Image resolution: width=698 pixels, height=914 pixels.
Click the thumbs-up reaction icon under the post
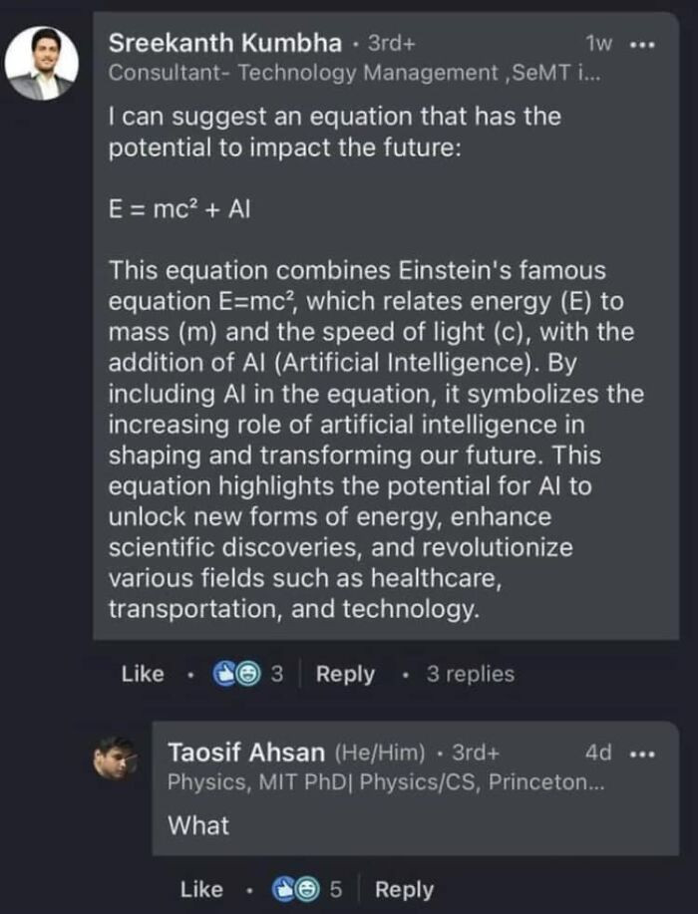coord(224,674)
